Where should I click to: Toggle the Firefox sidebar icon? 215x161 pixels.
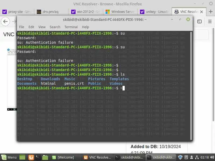(199, 21)
